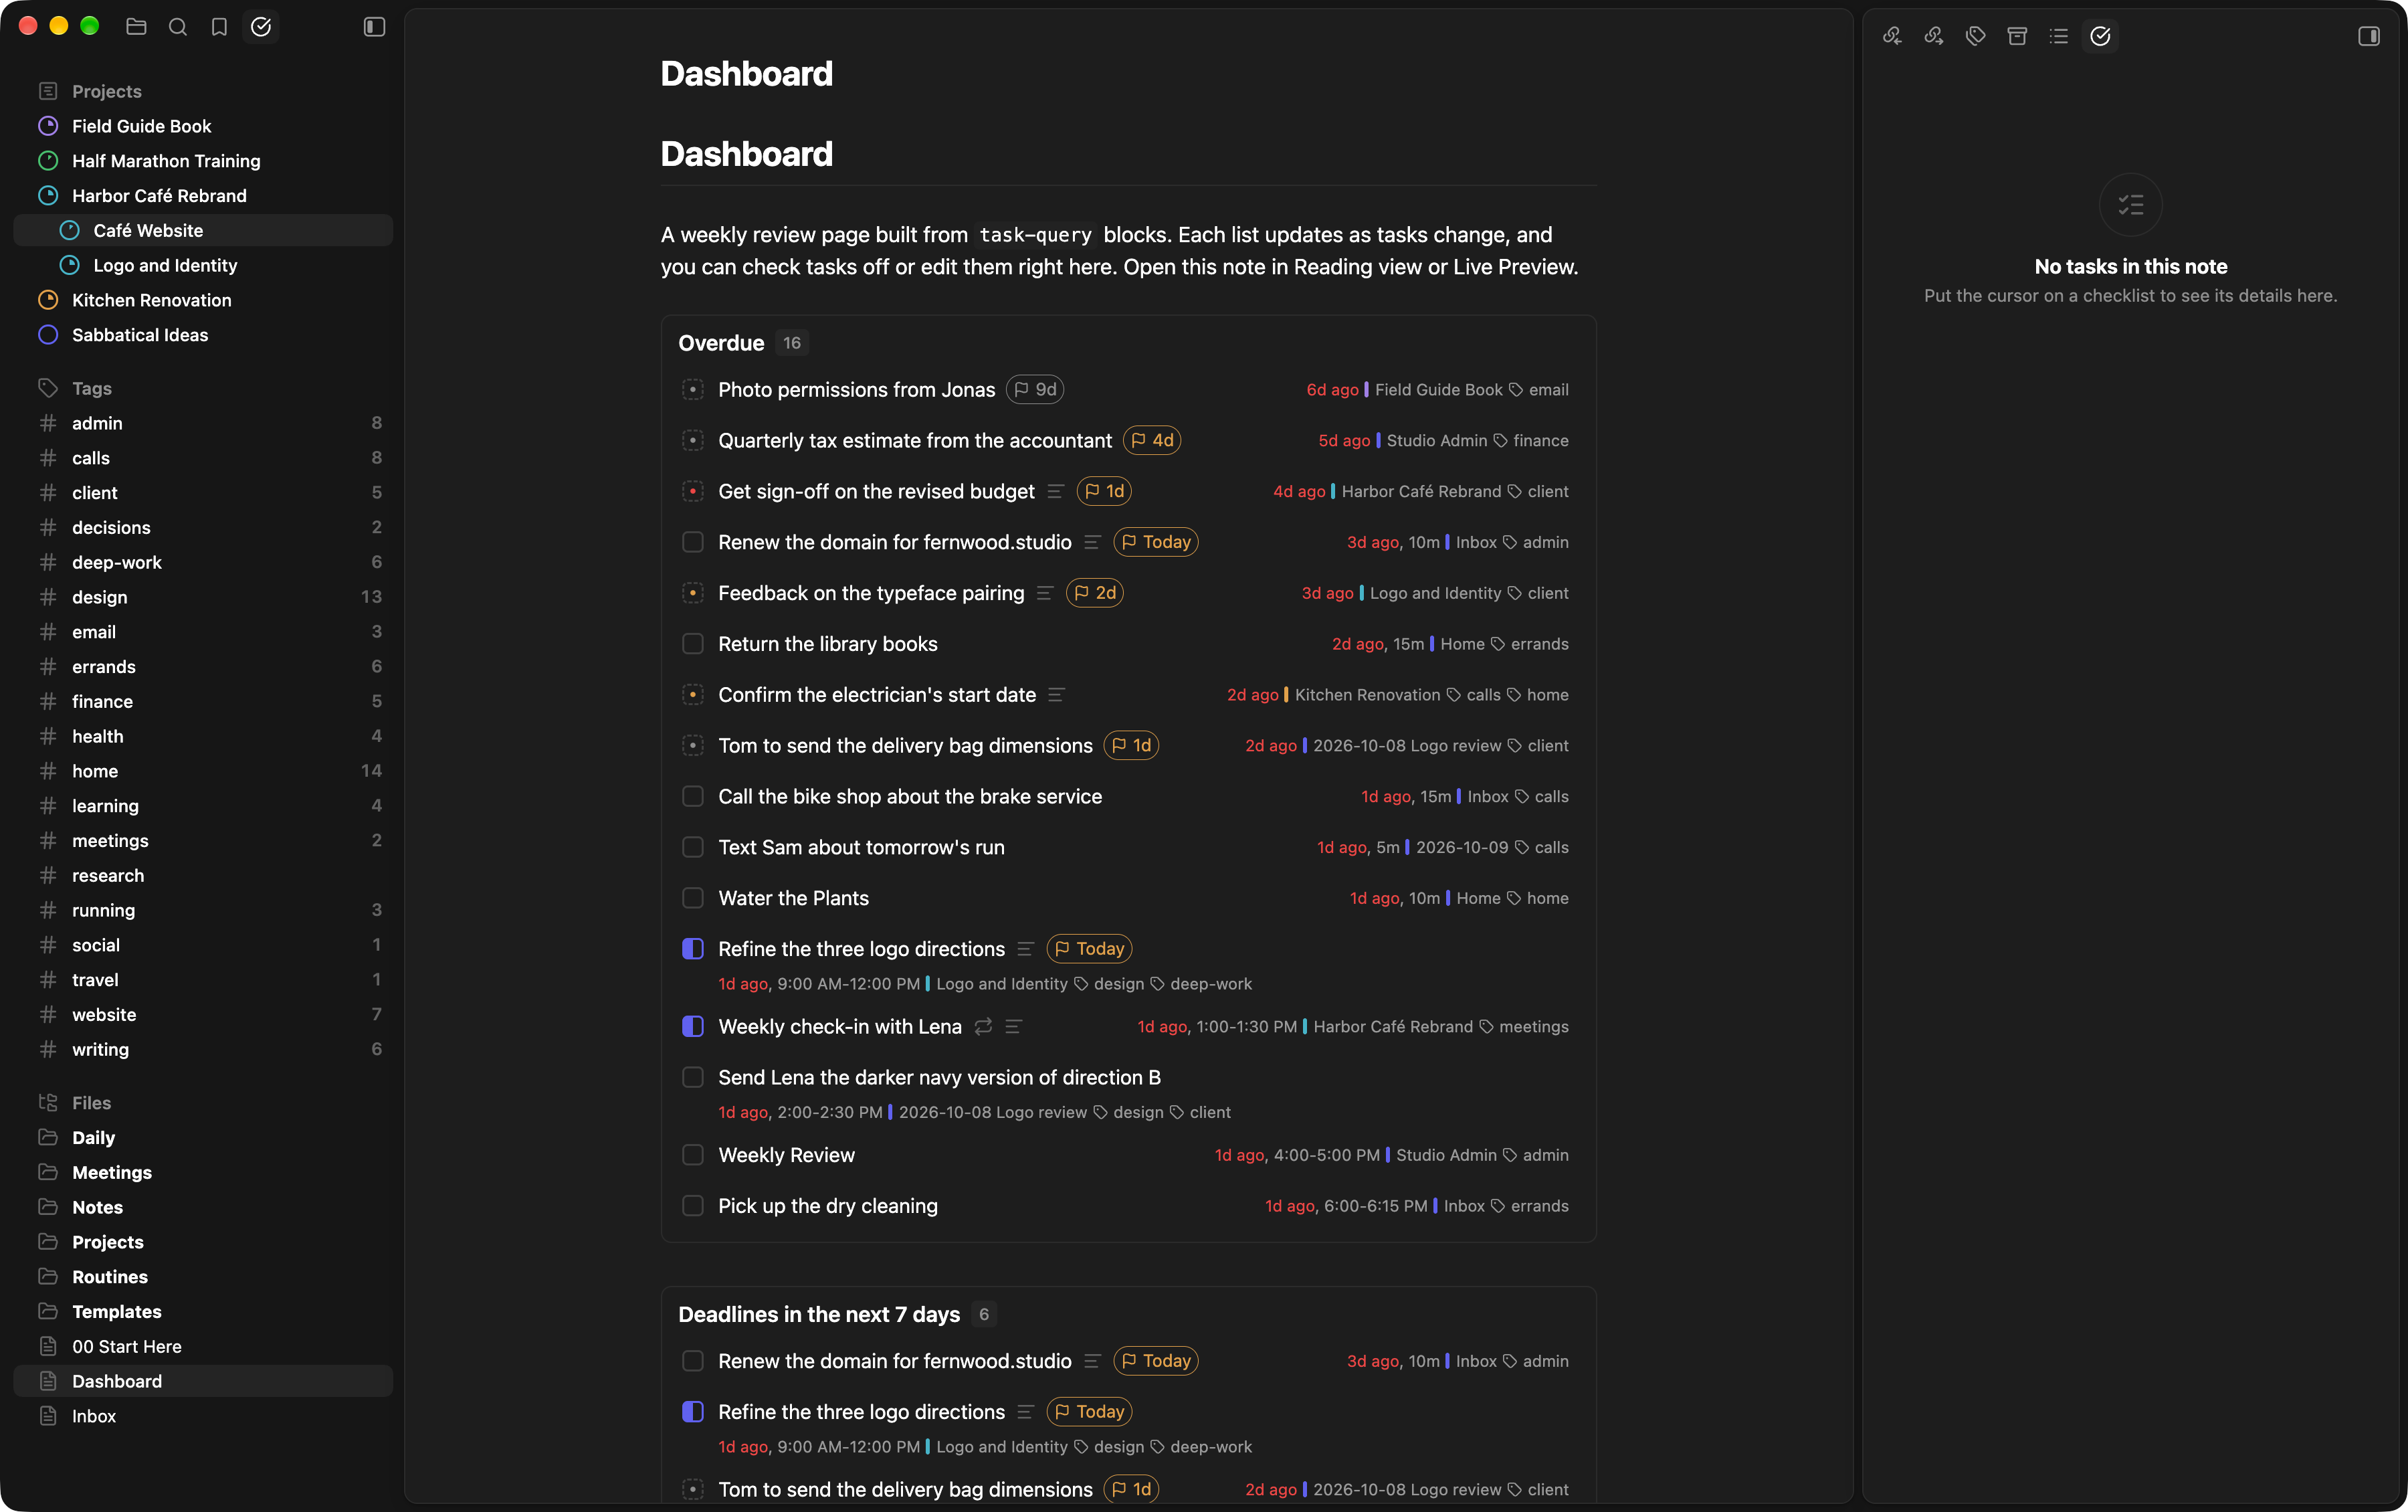
Task: Open notes icon on Feedback on the typeface pairing
Action: pos(1045,593)
